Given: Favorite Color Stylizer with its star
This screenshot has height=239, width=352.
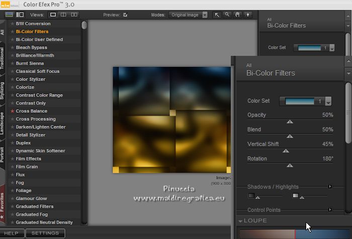Looking at the screenshot, I should [x=13, y=79].
